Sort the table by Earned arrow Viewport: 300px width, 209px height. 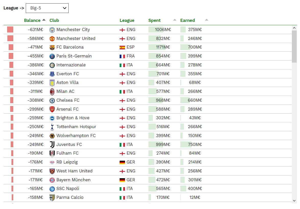coord(207,20)
